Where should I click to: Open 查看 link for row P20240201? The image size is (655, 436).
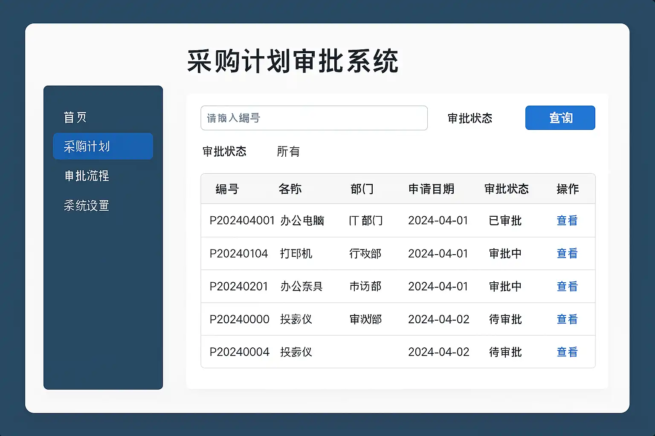point(567,286)
